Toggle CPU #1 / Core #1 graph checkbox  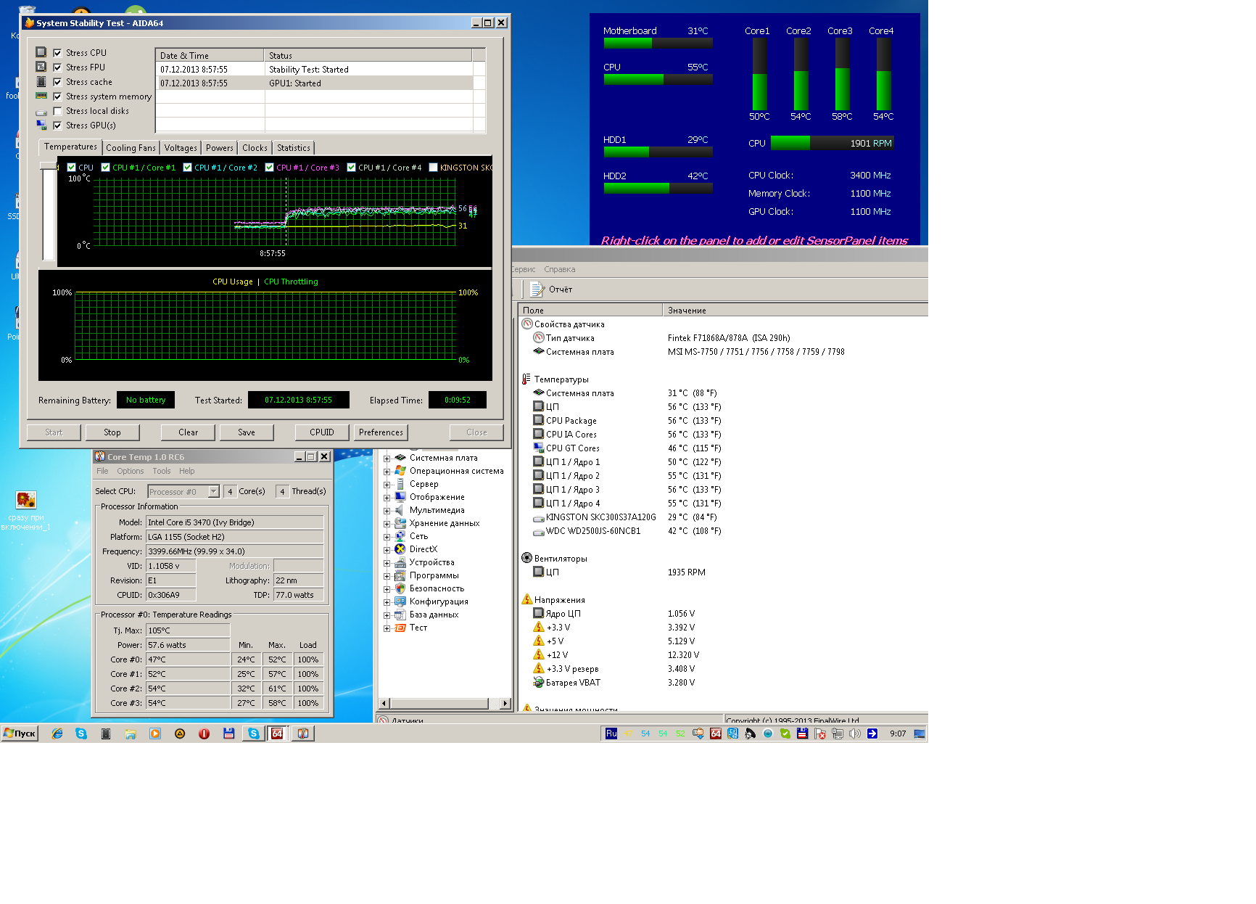pos(106,168)
